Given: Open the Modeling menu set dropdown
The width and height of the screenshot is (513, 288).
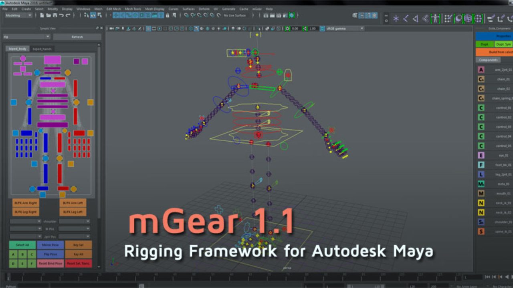Looking at the screenshot, I should point(18,16).
